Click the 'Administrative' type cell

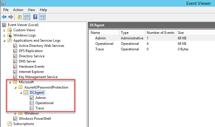tap(132, 38)
